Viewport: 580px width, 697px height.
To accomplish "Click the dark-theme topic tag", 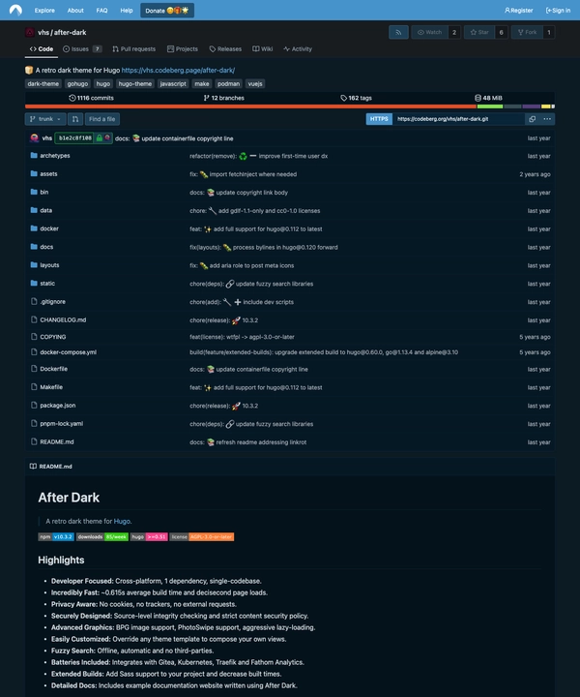I will coord(43,83).
